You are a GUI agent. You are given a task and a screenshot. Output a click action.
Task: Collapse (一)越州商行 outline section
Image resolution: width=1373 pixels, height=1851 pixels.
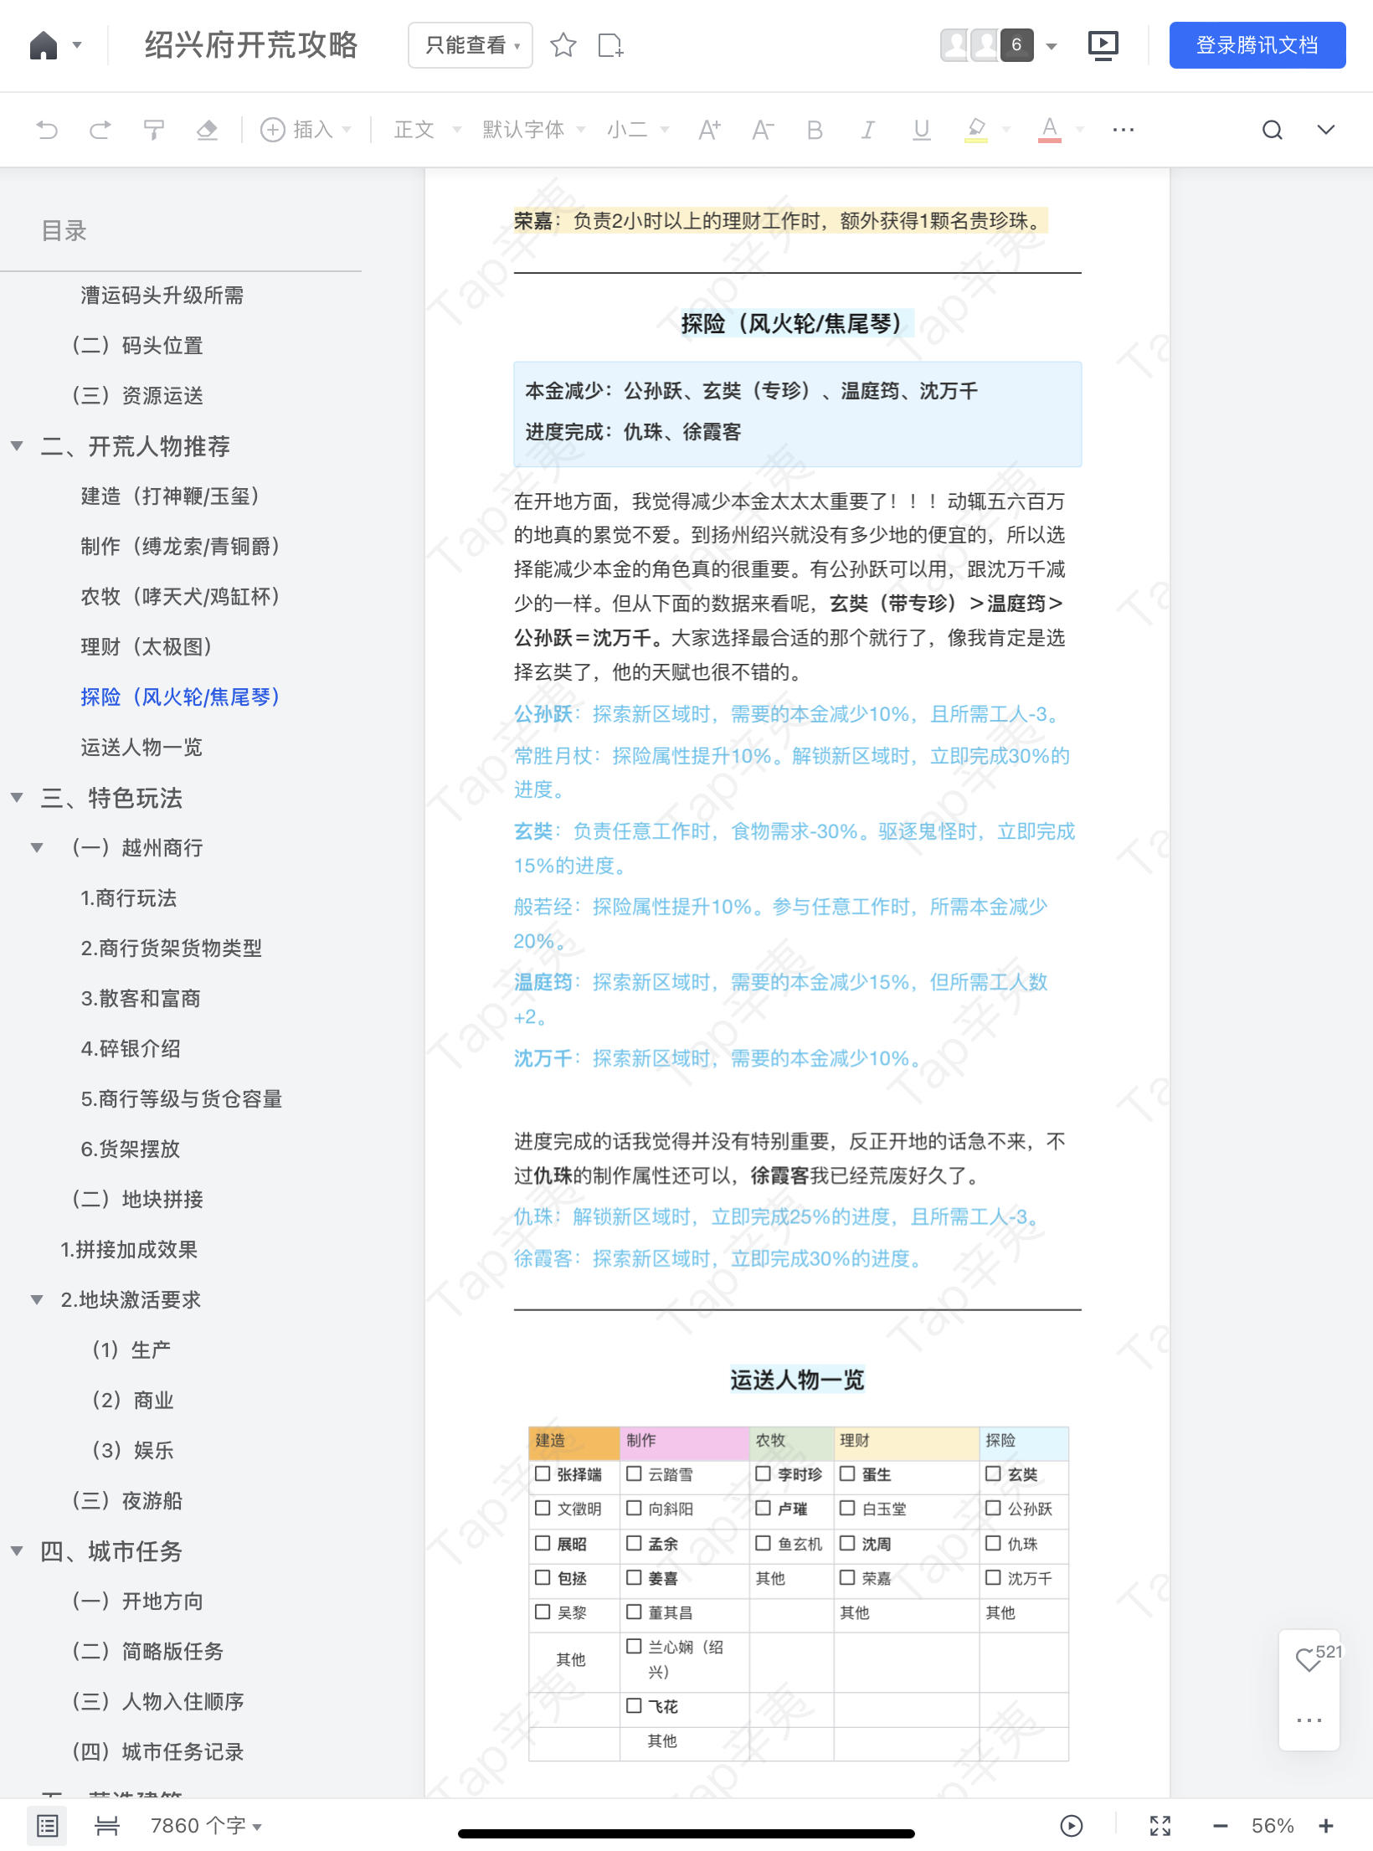[37, 848]
